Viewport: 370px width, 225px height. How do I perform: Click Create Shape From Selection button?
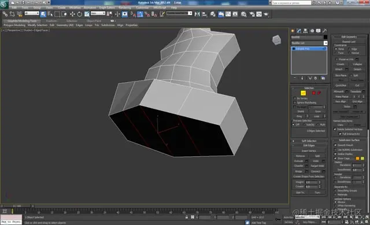point(309,176)
